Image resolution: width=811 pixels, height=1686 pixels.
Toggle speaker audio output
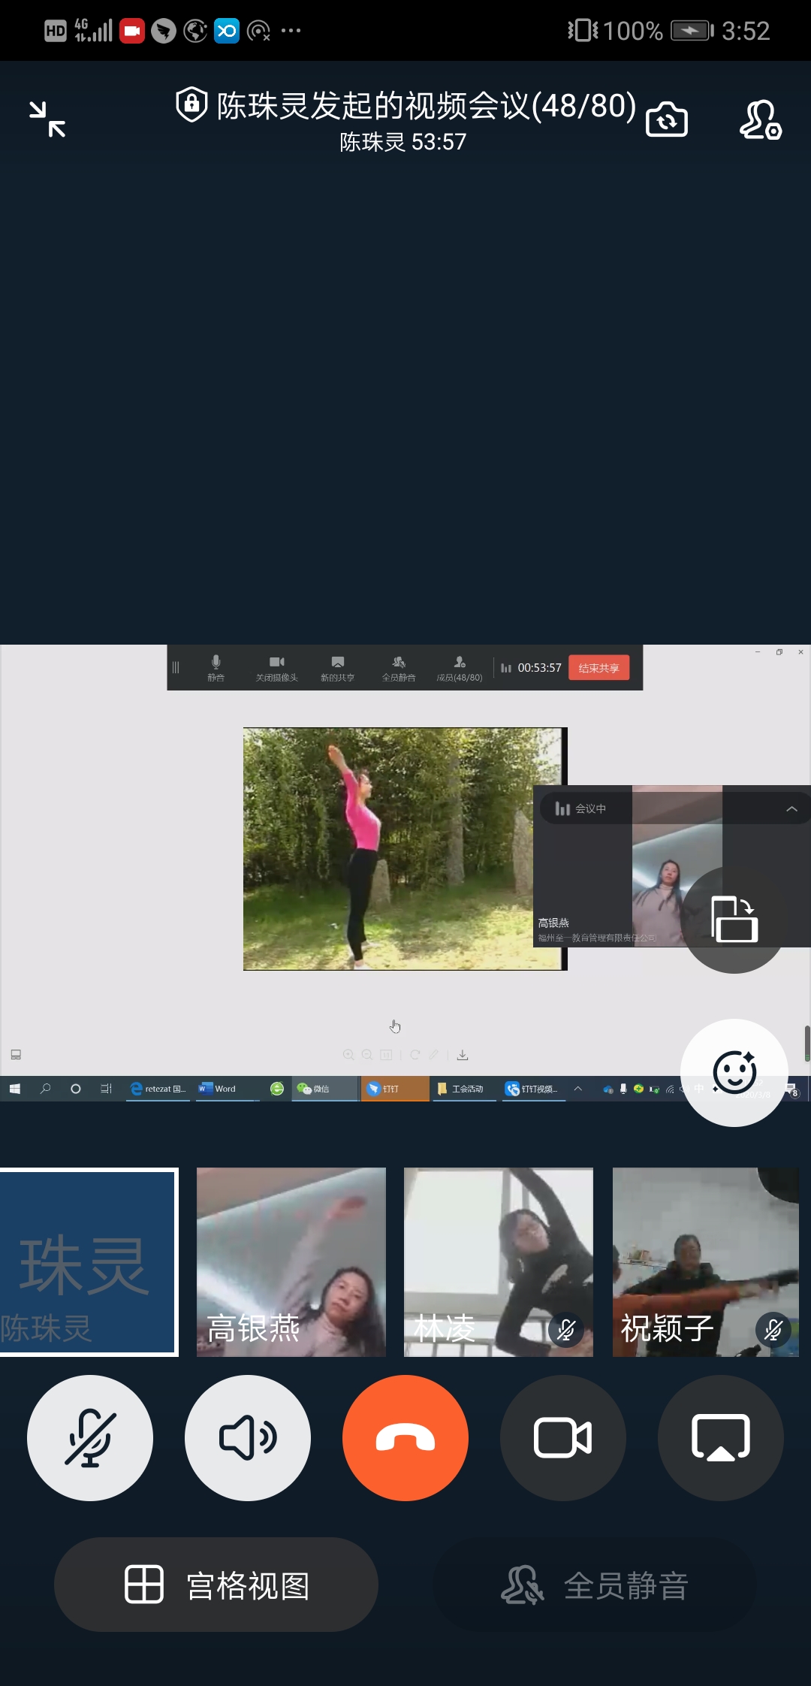[x=248, y=1438]
